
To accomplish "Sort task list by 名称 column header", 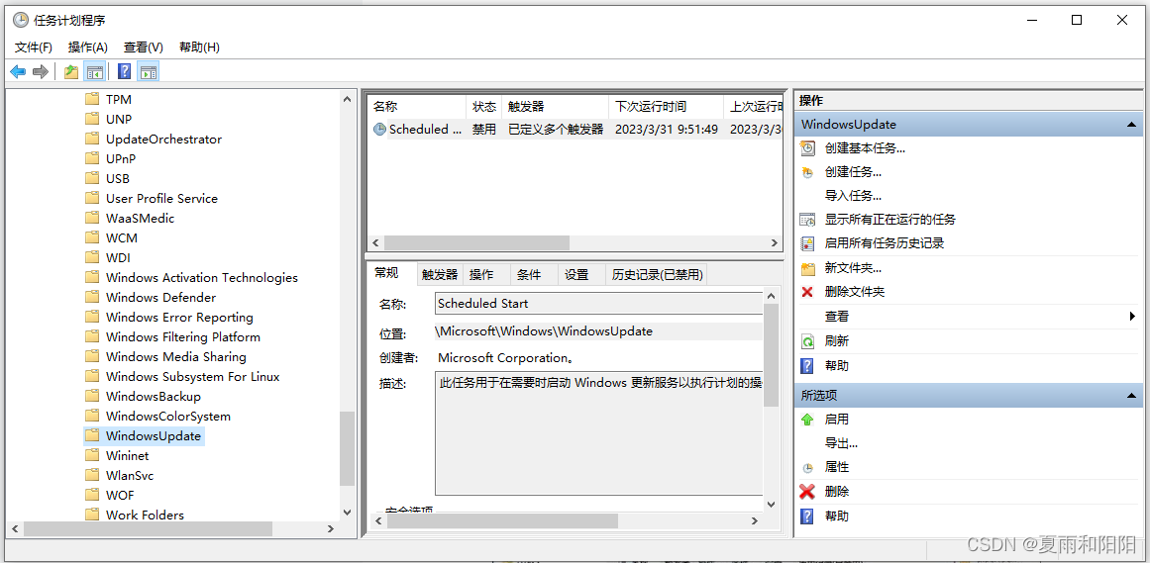I will click(x=417, y=107).
